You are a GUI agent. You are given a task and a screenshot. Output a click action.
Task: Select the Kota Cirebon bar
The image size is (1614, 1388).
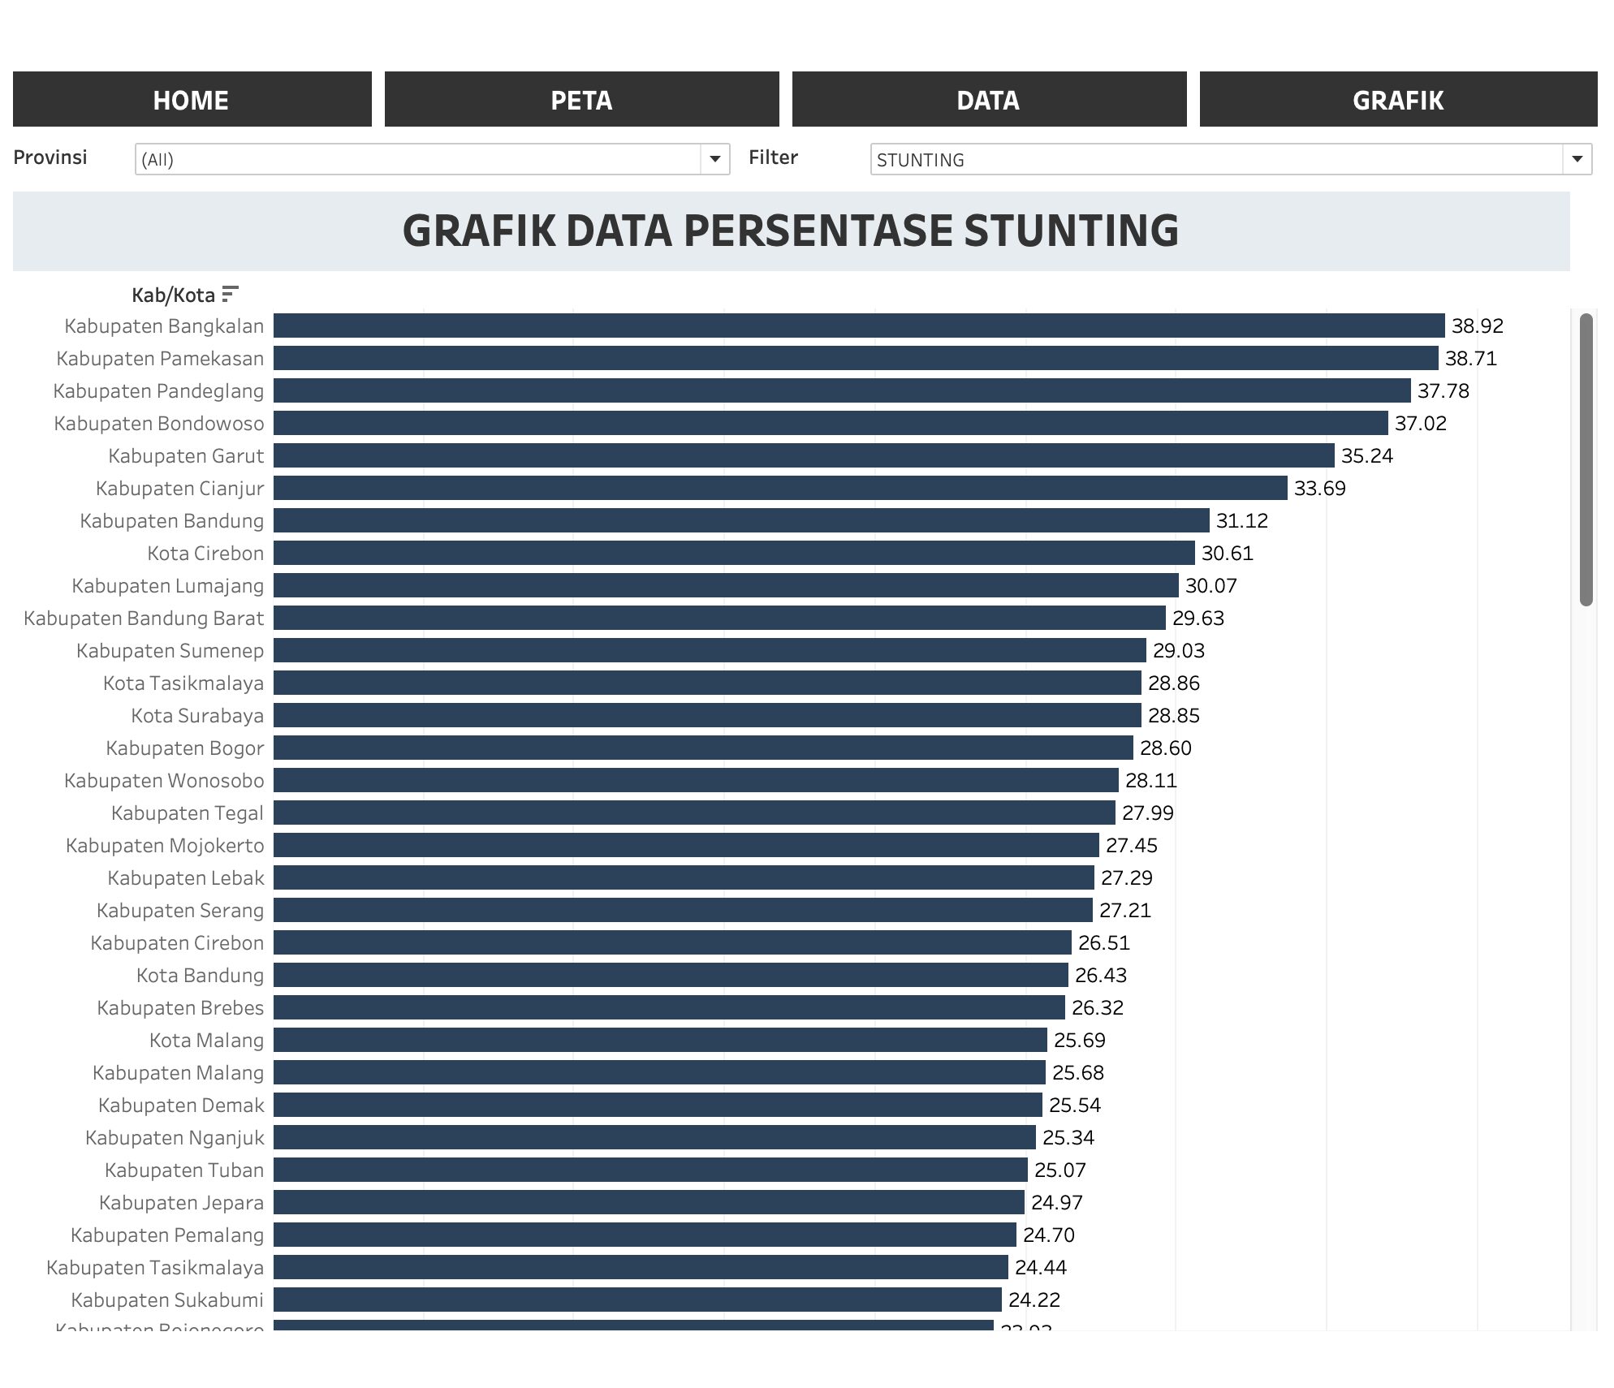click(x=733, y=553)
